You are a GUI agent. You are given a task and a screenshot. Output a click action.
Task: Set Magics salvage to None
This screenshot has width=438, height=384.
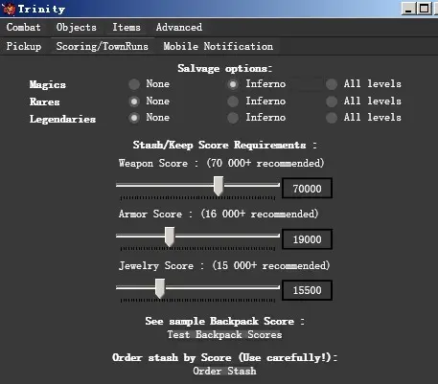(134, 84)
